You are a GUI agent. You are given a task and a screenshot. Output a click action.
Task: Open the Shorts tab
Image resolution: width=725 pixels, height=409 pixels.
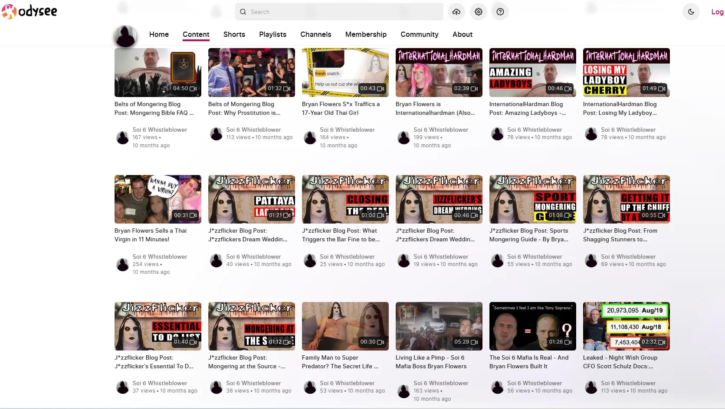tap(234, 34)
